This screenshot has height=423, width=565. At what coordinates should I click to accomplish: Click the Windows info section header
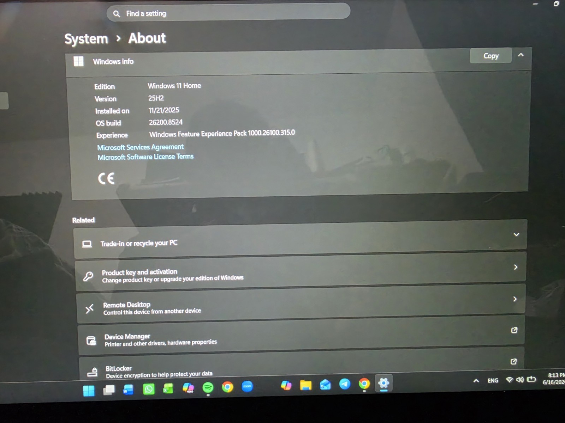tap(298, 62)
